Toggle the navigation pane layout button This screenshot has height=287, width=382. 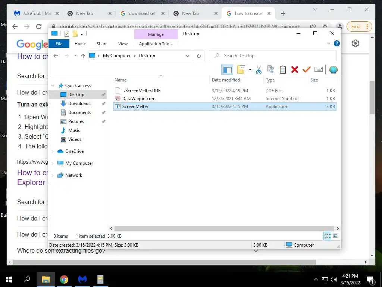point(227,70)
